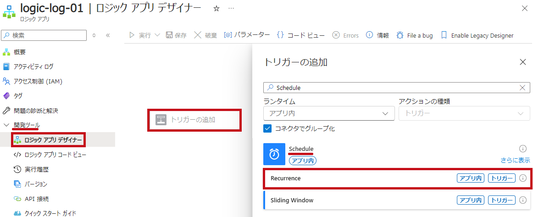Click File a bug
Viewport: 533px width, 217px height.
click(414, 35)
